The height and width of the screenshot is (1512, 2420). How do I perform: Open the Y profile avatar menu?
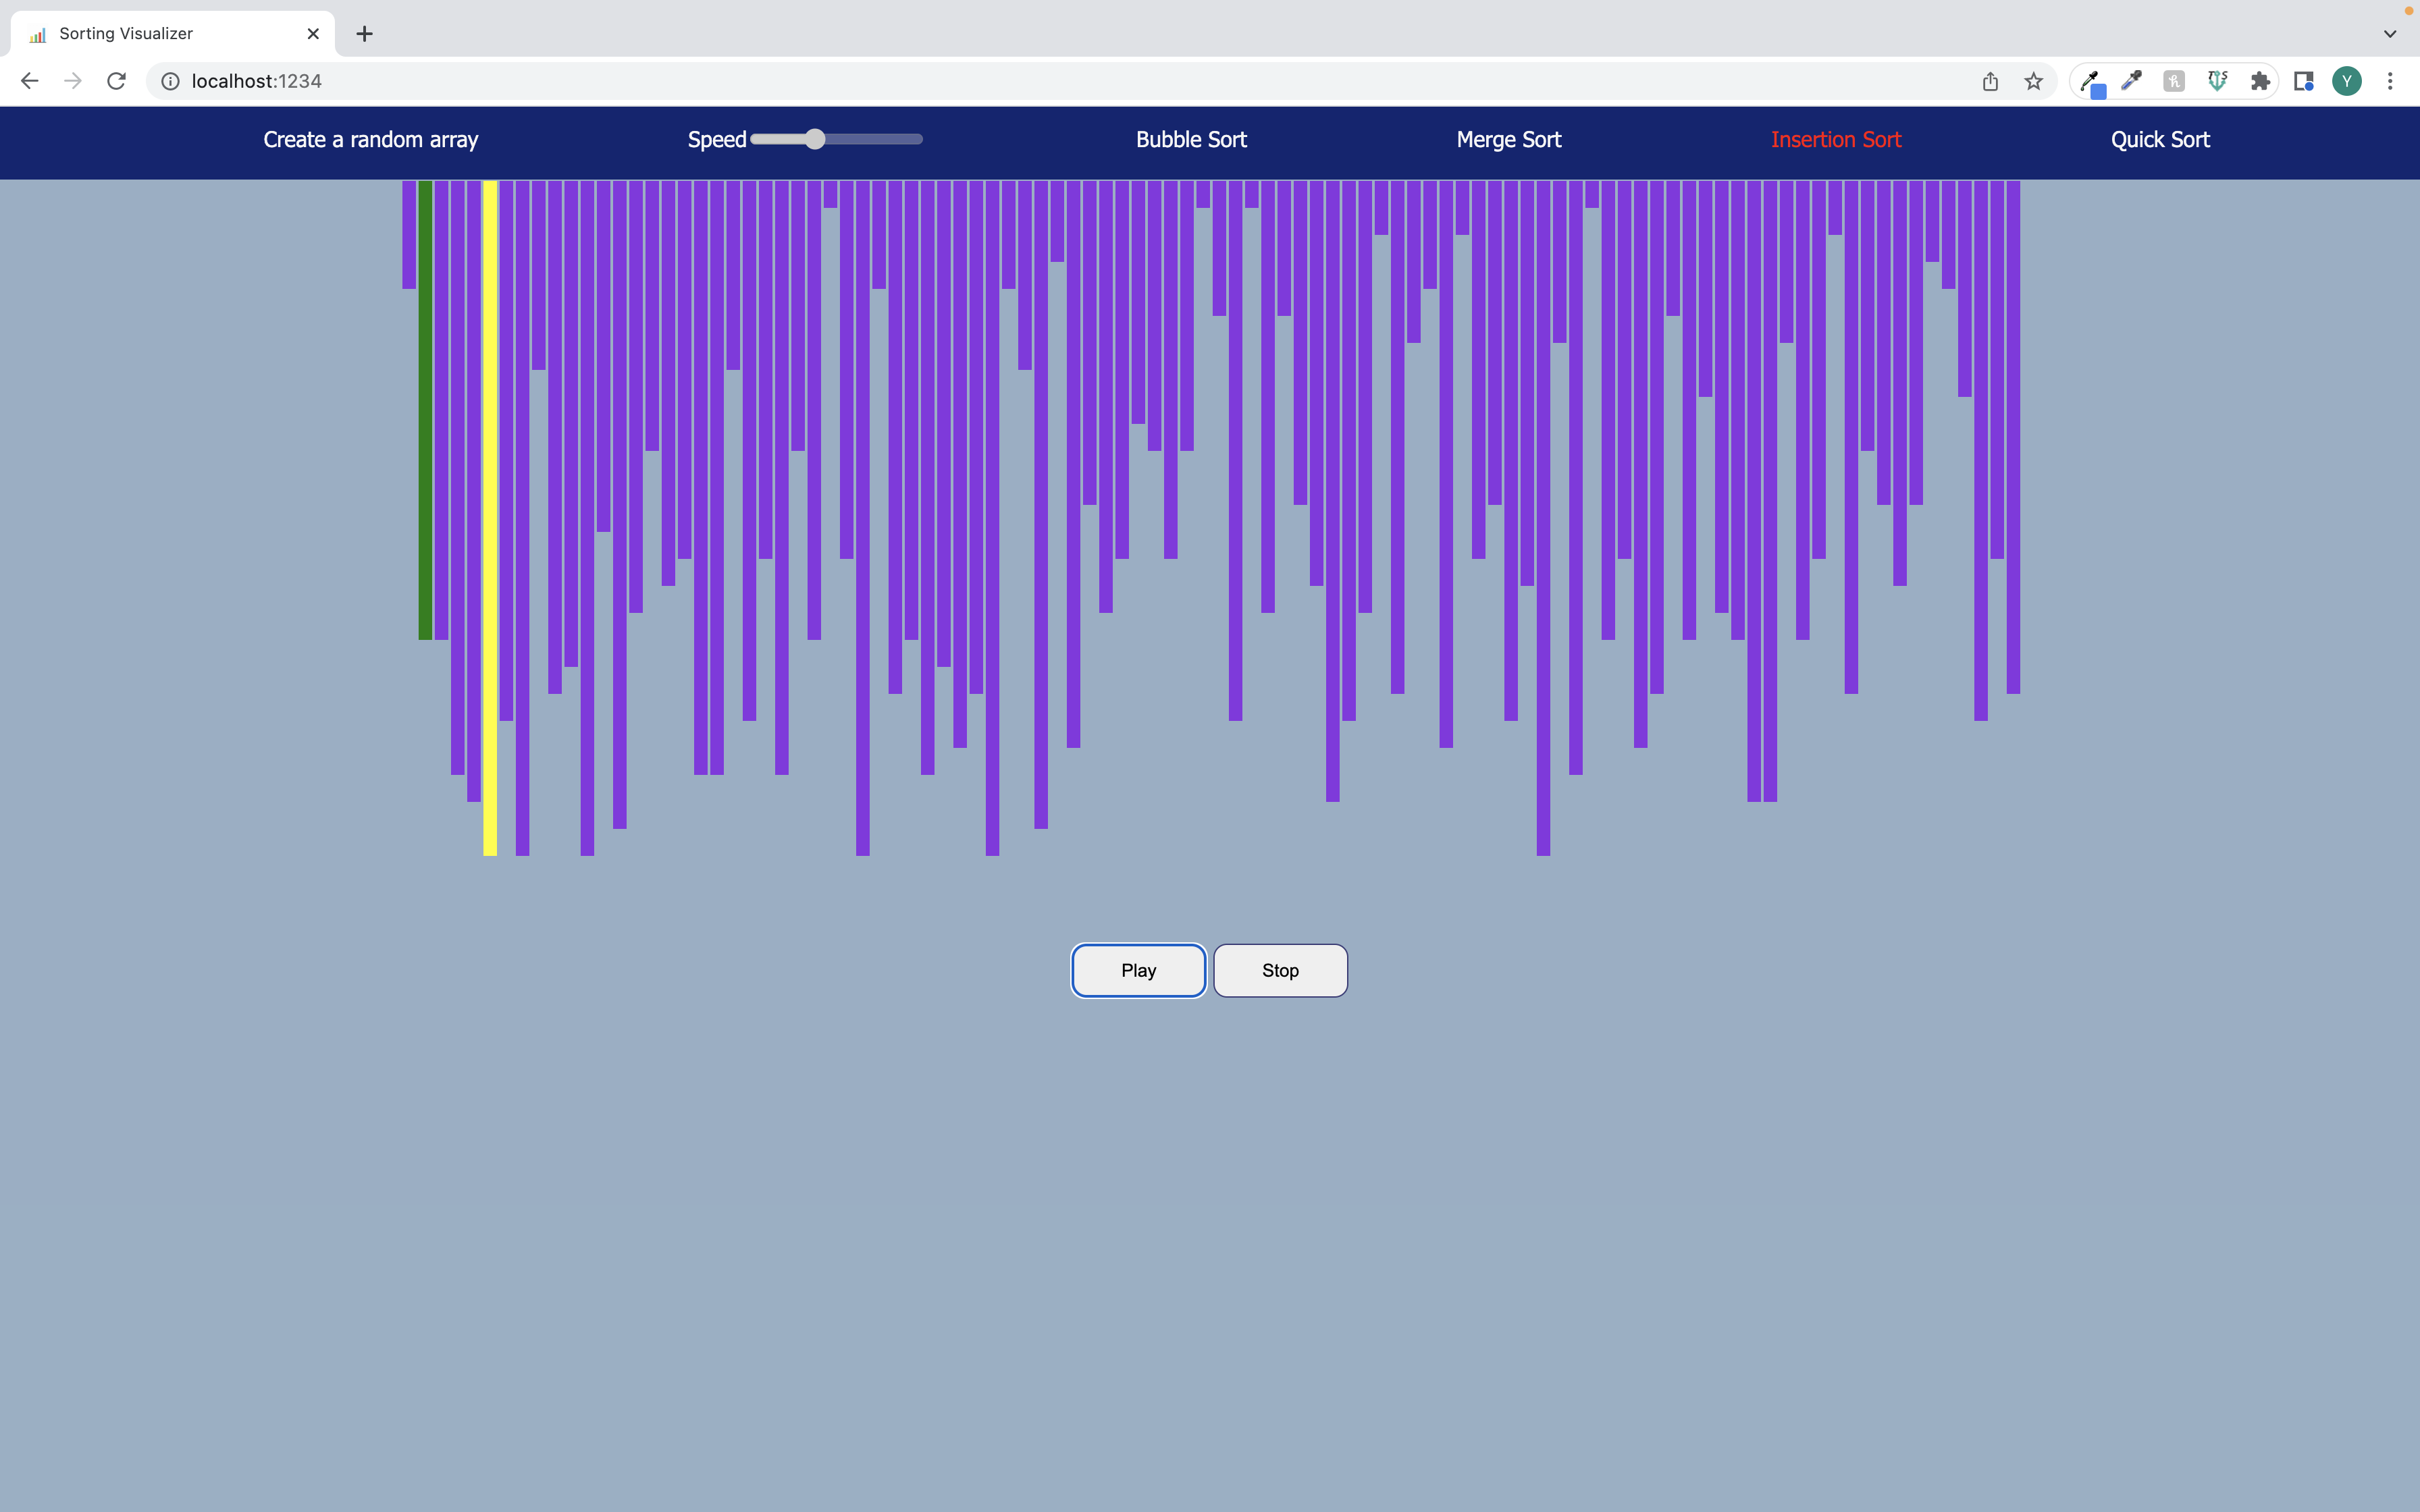click(2347, 81)
